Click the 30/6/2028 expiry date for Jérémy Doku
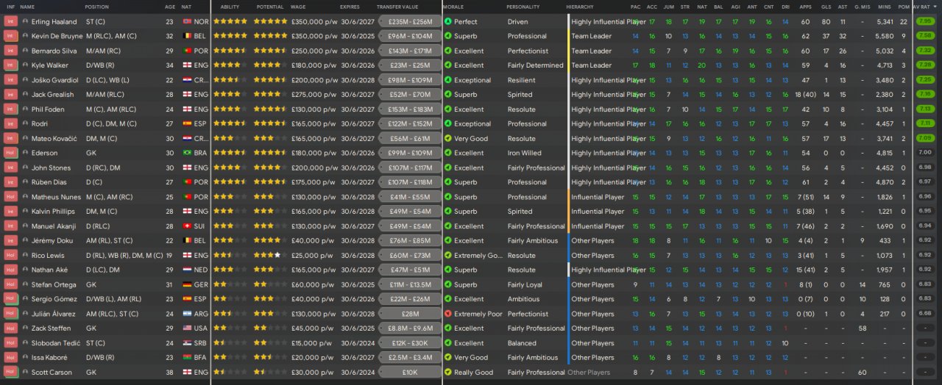Viewport: 942px width, 385px height. pos(356,241)
